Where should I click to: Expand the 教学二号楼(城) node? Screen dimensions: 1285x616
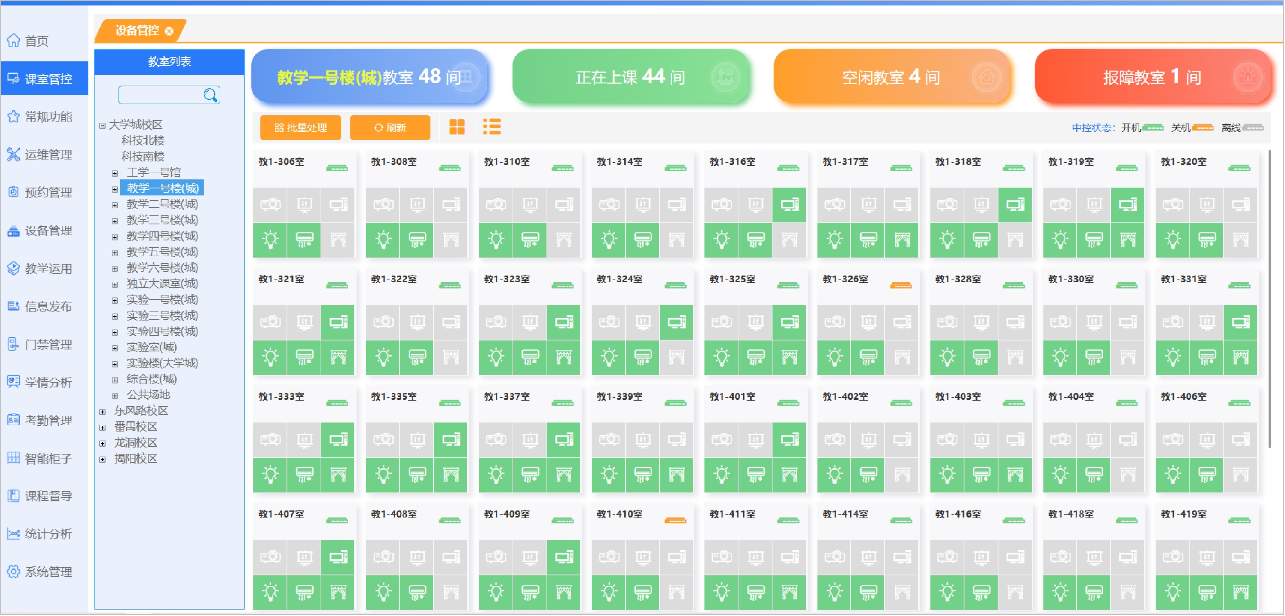[115, 205]
